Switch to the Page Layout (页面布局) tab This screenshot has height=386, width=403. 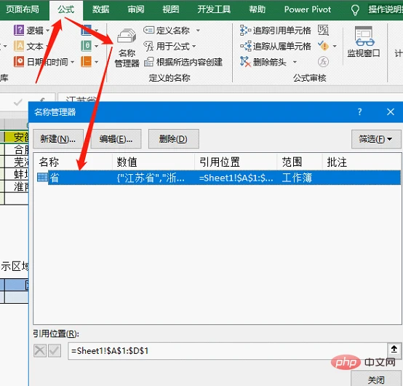[23, 9]
